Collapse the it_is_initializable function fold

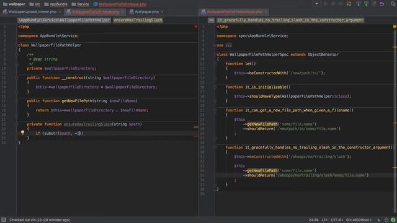pyautogui.click(x=215, y=87)
